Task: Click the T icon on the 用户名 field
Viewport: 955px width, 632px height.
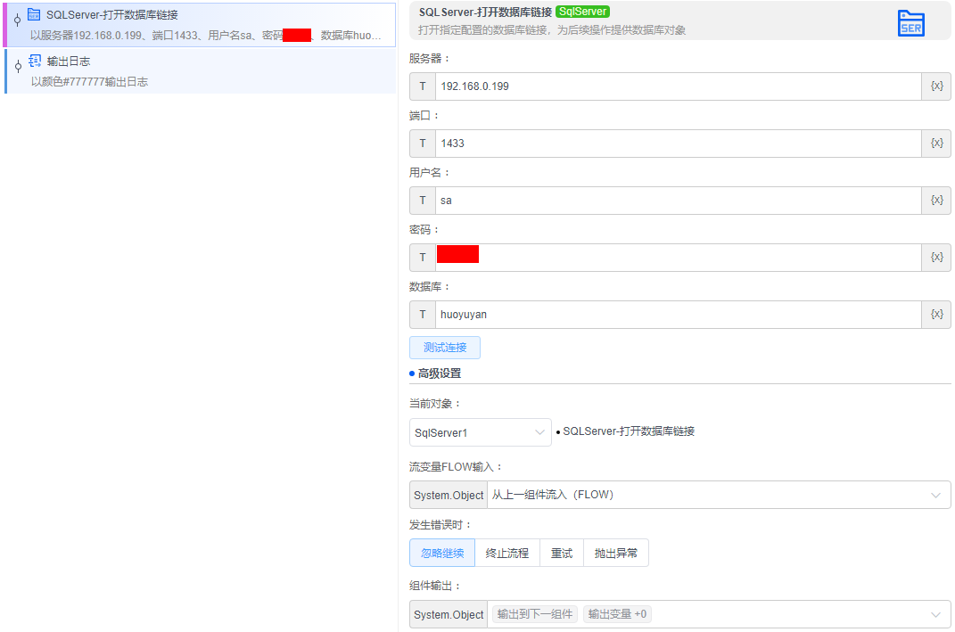Action: 422,200
